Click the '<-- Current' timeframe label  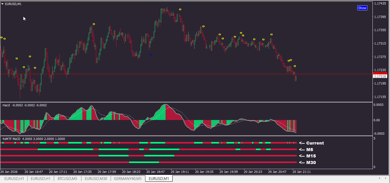click(x=311, y=143)
